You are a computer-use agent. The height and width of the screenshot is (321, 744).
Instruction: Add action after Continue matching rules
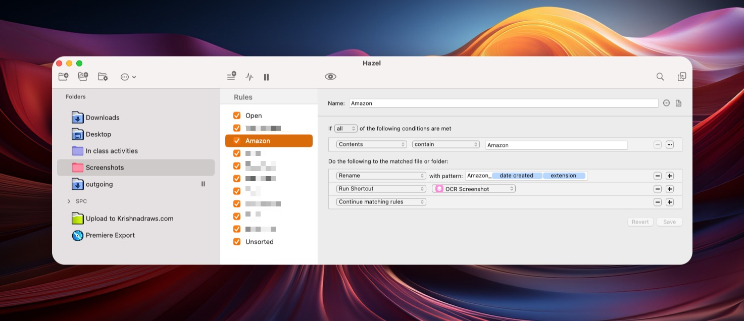pyautogui.click(x=669, y=202)
